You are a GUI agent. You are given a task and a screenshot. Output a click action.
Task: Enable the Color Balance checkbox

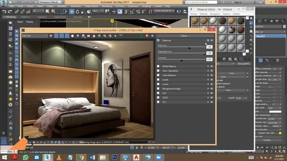point(158,75)
